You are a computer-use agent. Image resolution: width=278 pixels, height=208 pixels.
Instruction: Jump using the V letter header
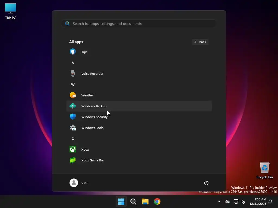click(x=73, y=63)
